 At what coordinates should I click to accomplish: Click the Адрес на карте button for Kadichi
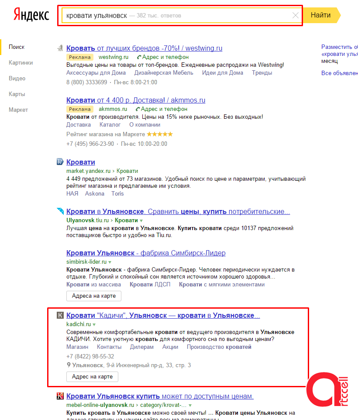coord(92,377)
